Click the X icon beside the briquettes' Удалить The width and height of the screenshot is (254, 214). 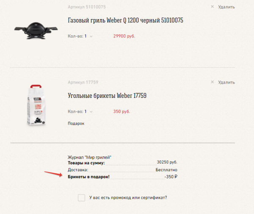coord(212,82)
